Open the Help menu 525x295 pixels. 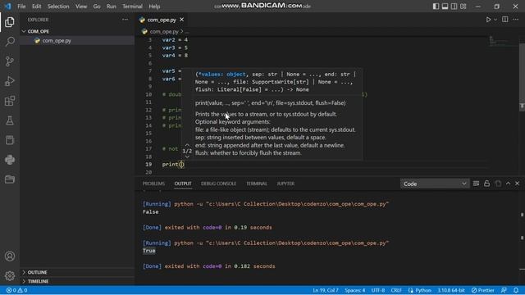(154, 7)
